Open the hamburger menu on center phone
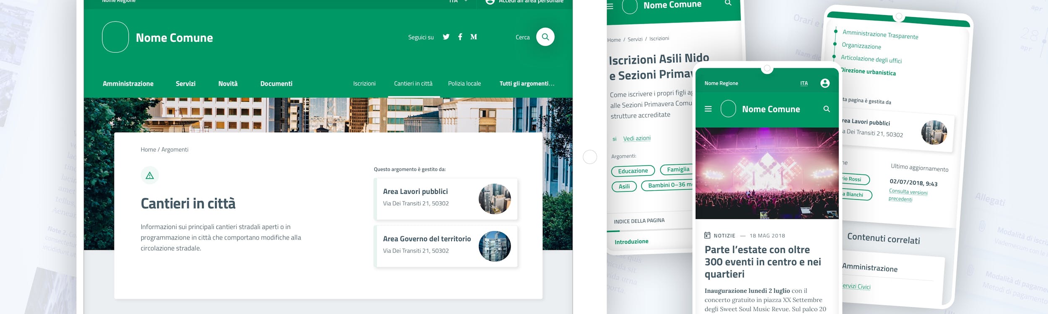 click(708, 109)
